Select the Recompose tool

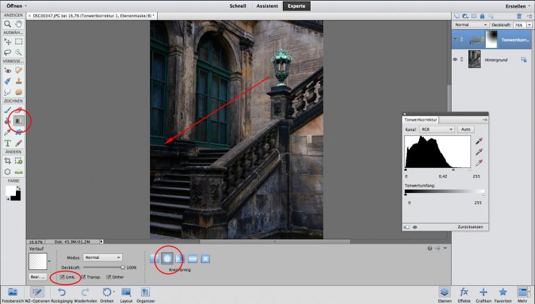point(19,160)
